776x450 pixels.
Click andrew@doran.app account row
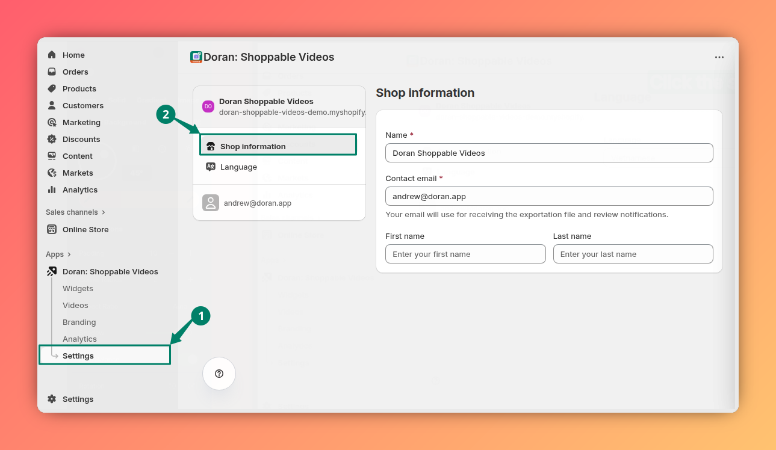click(279, 203)
